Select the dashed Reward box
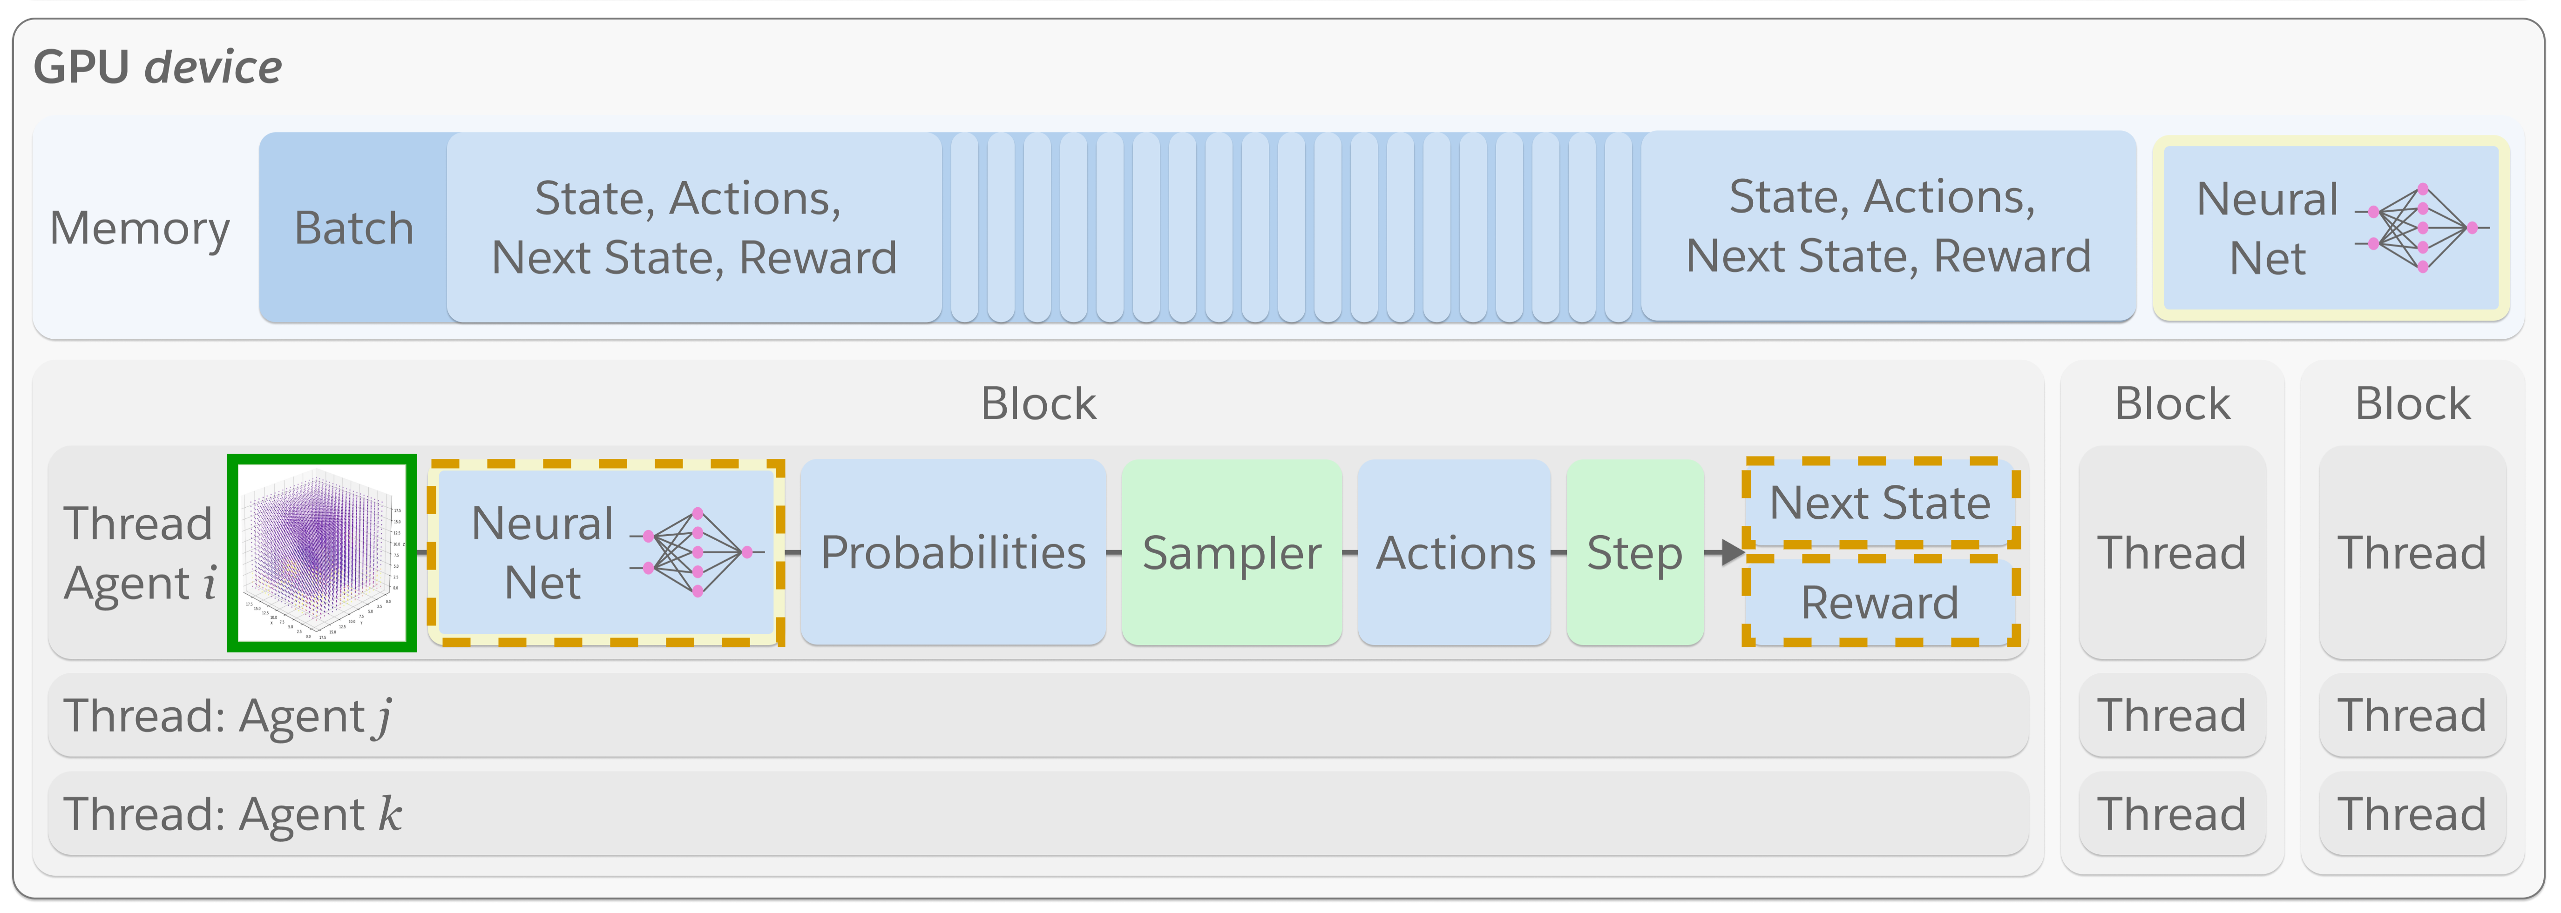 point(1880,602)
